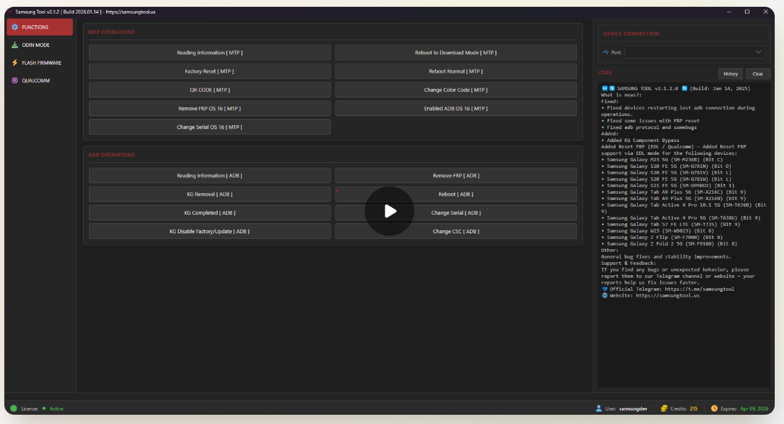The height and width of the screenshot is (424, 784).
Task: Click Reboot to Download Mode [ MTP ]
Action: tap(456, 52)
